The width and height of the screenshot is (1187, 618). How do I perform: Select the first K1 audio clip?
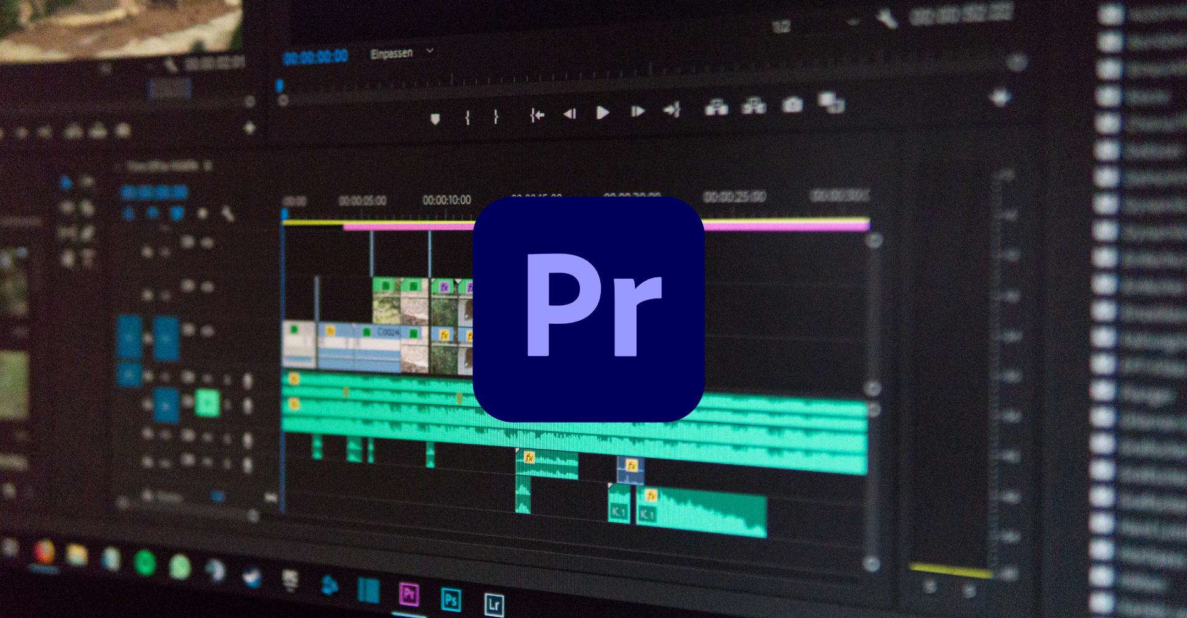pyautogui.click(x=619, y=504)
